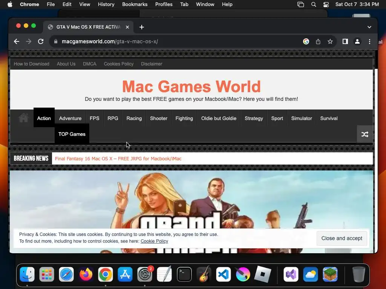Open the DMCA page
386x289 pixels.
[x=90, y=64]
